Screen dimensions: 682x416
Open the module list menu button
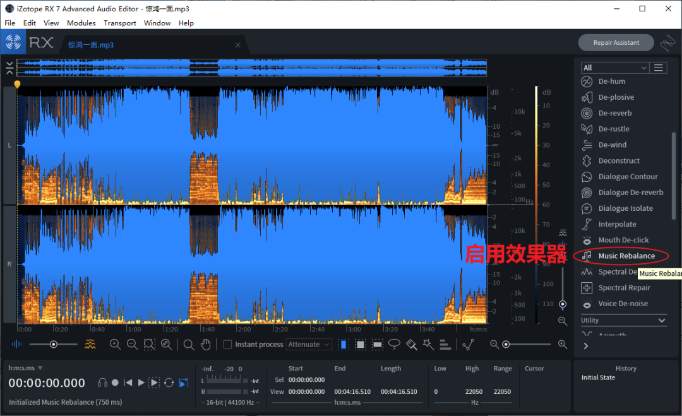click(x=659, y=68)
